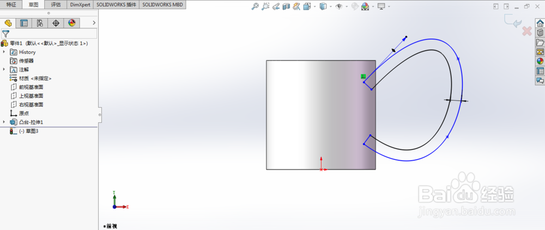Switch to the DisplayManager color tab
545x230 pixels.
pyautogui.click(x=71, y=23)
